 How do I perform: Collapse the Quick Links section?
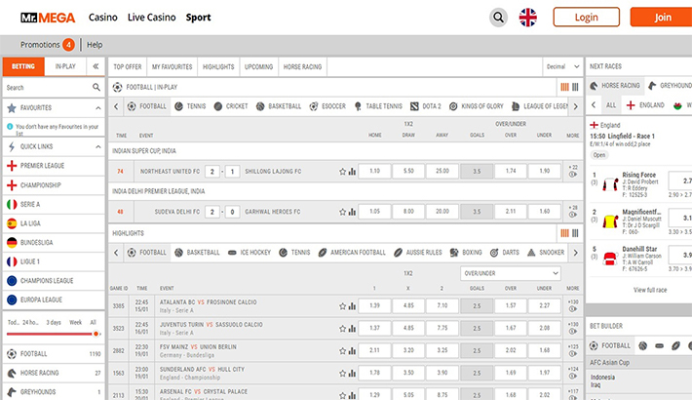point(98,146)
